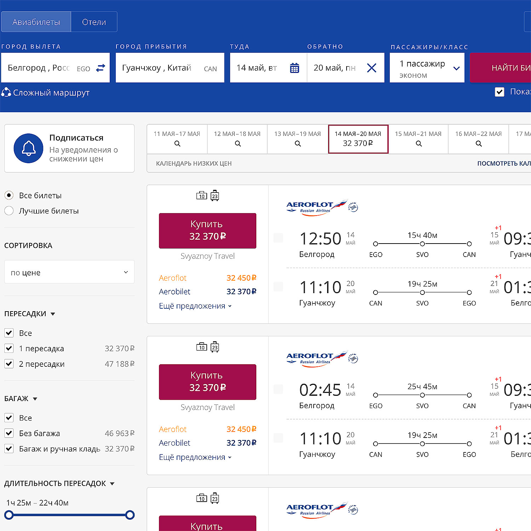Click baggage 23 icon in second ticket

pyautogui.click(x=215, y=347)
